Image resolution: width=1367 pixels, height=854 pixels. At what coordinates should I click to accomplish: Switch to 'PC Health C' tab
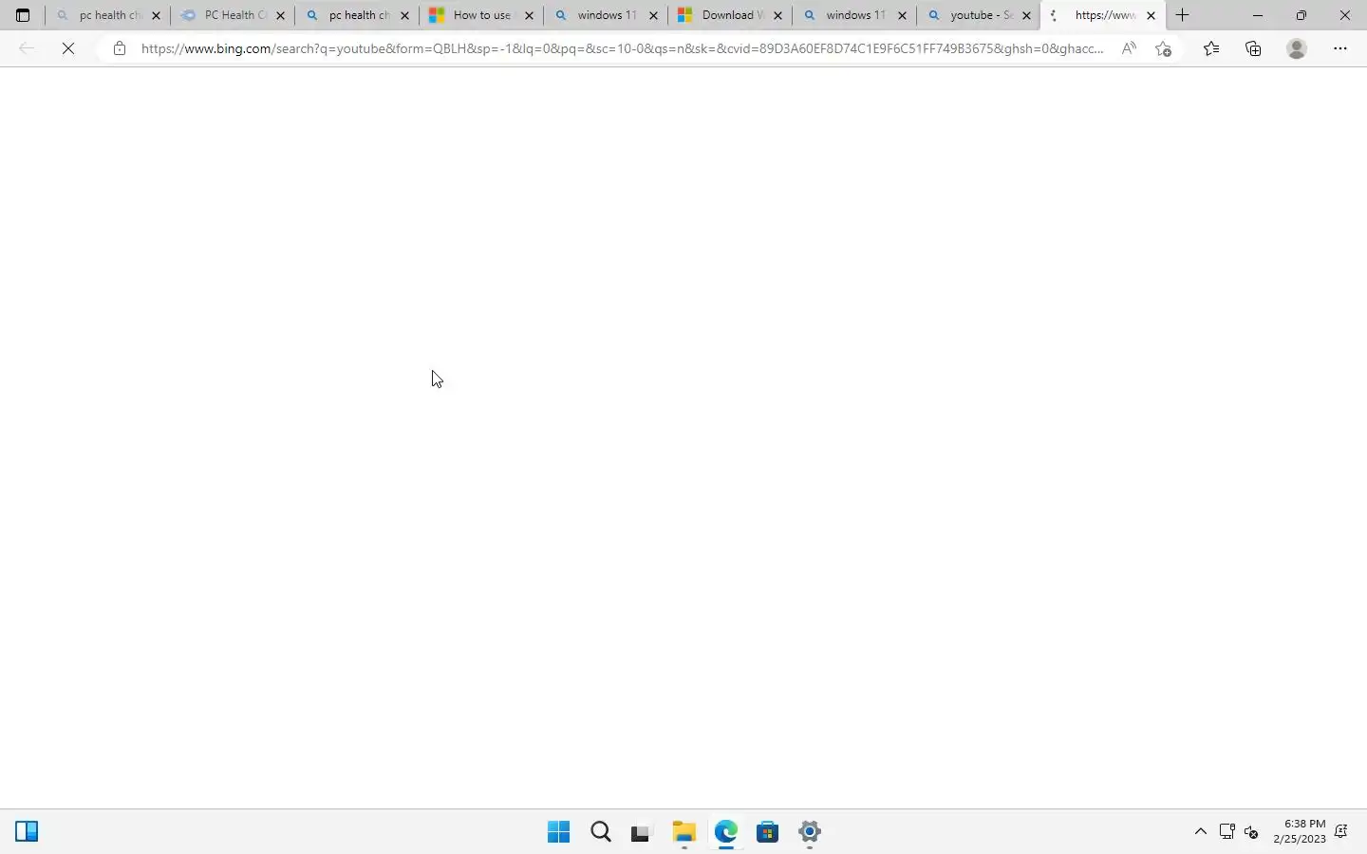[233, 15]
